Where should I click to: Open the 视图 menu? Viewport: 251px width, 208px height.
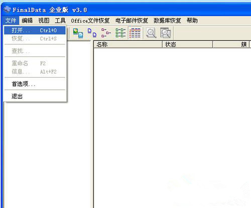point(44,21)
